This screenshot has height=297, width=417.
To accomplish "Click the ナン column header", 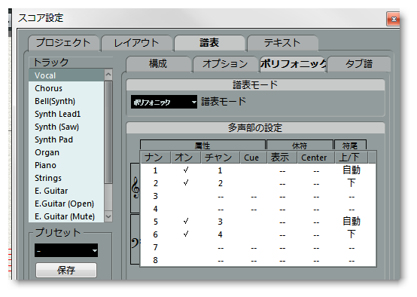I will click(x=155, y=158).
